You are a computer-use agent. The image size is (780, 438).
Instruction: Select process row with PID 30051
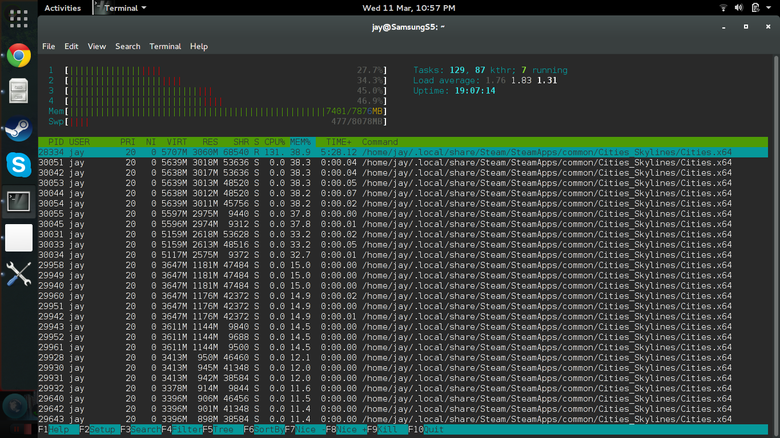403,163
